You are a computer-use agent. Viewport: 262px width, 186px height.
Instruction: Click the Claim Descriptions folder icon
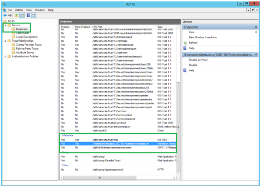pyautogui.click(x=13, y=37)
